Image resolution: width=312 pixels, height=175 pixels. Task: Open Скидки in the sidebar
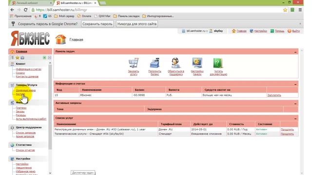pos(20,73)
